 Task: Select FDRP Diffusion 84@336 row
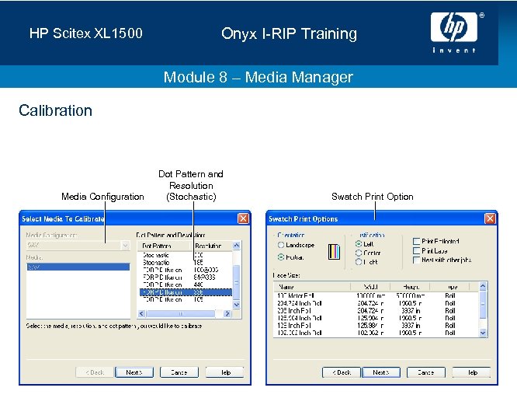click(185, 278)
